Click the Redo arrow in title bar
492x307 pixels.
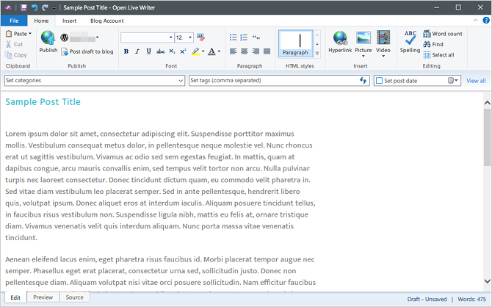point(45,7)
